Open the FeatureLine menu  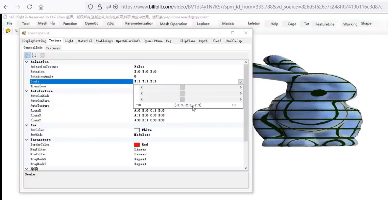coord(325,24)
